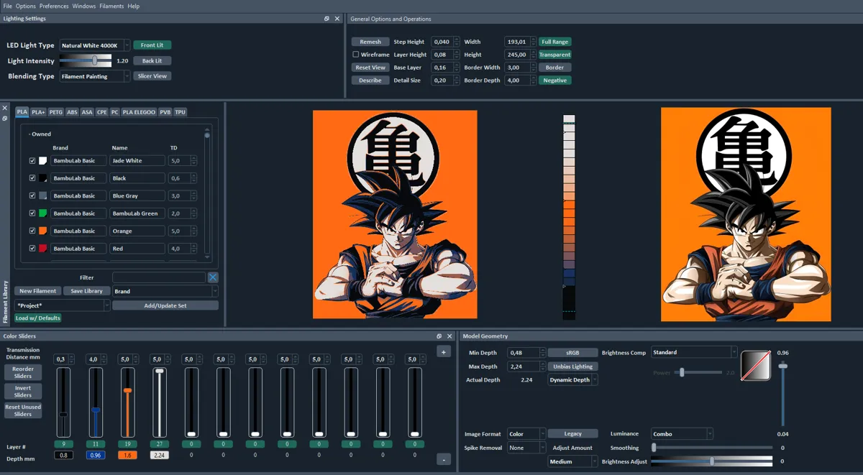
Task: Uncheck the Black filament checkbox
Action: pyautogui.click(x=32, y=178)
